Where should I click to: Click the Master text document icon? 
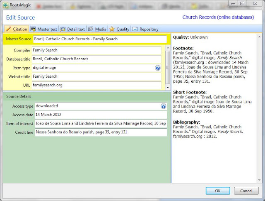click(33, 29)
